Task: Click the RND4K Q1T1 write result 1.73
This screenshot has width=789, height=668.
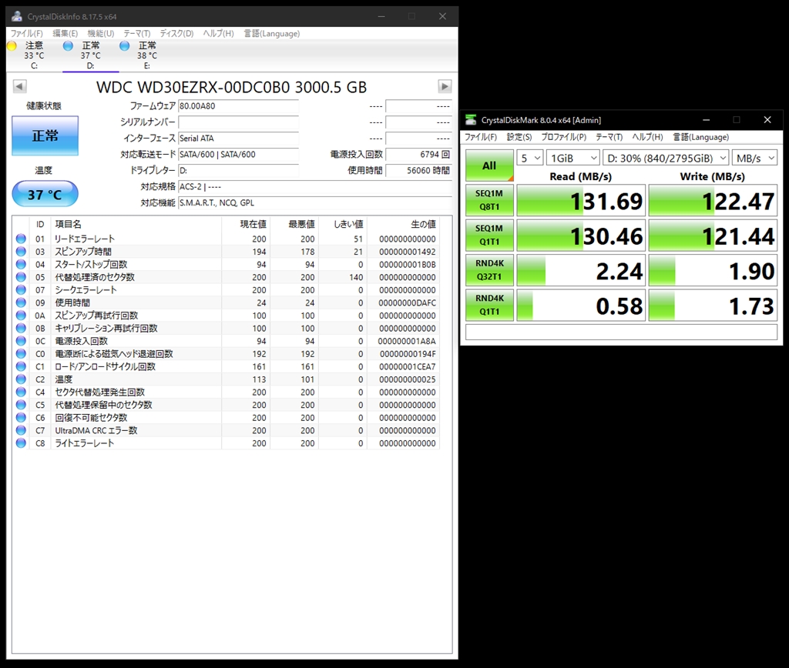Action: [x=713, y=305]
